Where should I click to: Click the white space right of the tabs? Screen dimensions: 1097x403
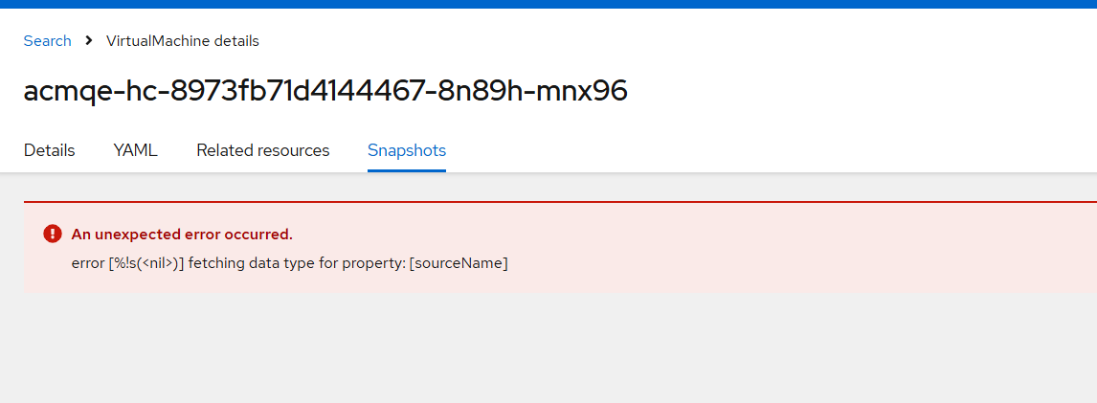(x=766, y=150)
